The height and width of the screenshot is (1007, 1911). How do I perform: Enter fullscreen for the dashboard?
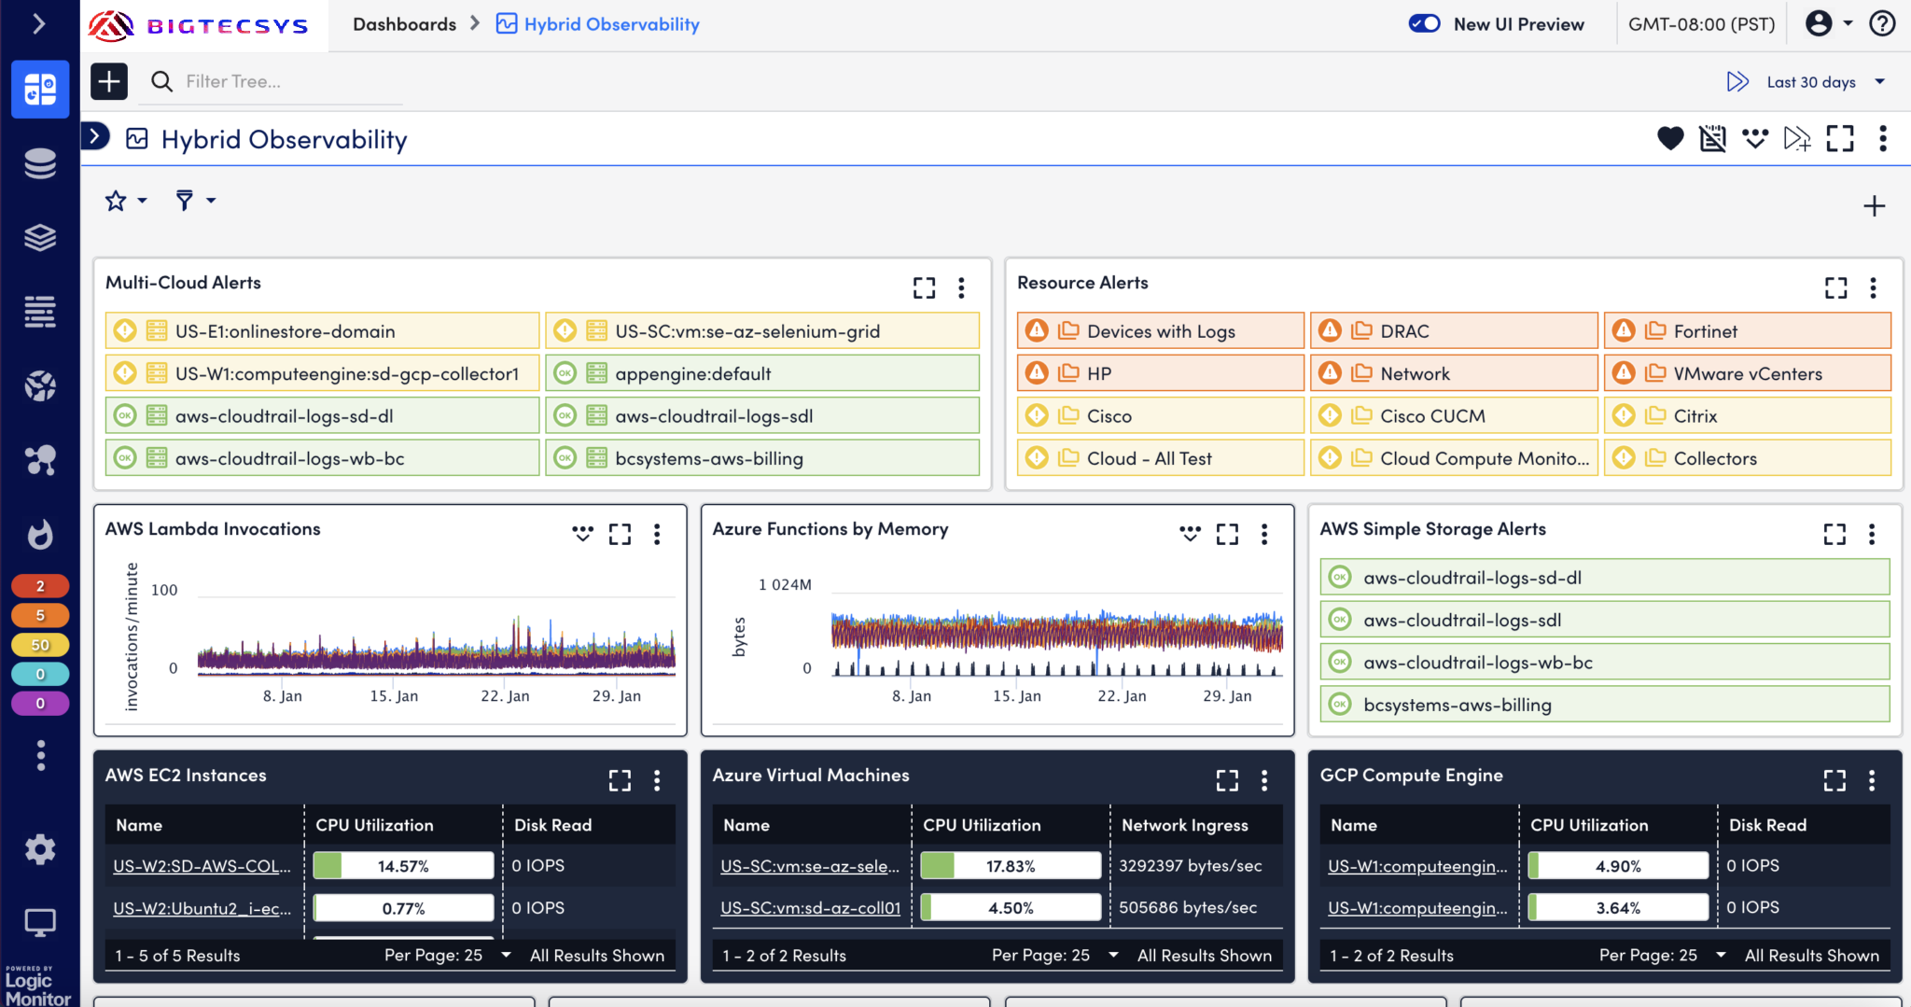tap(1840, 139)
